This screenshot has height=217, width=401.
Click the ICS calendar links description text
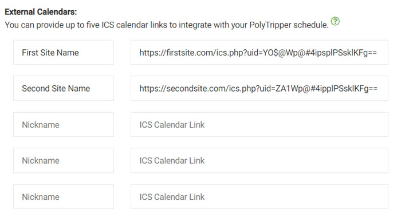(x=167, y=25)
